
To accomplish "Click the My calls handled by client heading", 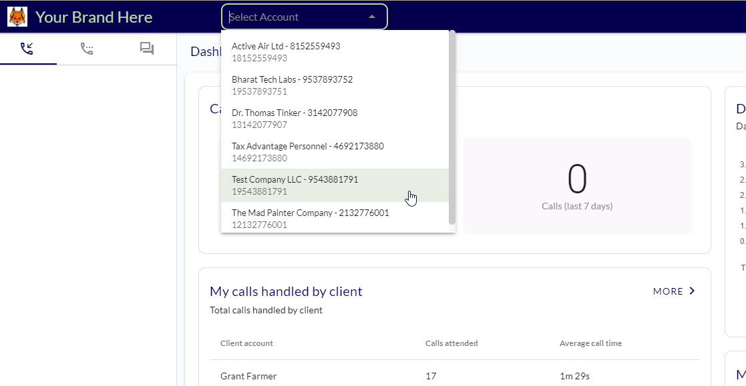I will [286, 291].
